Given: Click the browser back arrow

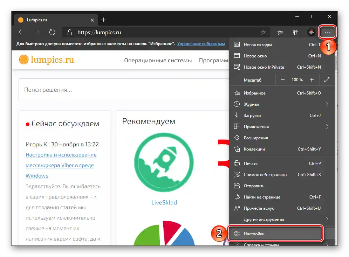Looking at the screenshot, I should point(21,32).
